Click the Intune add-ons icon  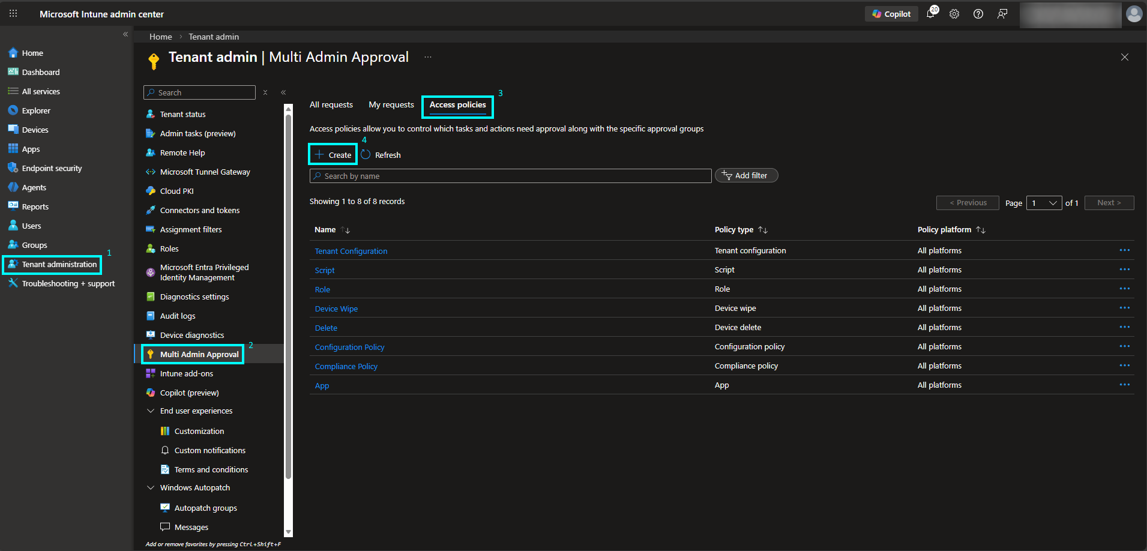point(151,373)
